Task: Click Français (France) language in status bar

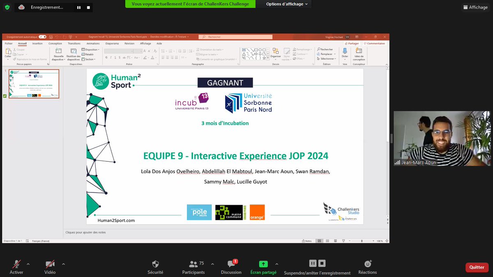Action: click(x=41, y=241)
